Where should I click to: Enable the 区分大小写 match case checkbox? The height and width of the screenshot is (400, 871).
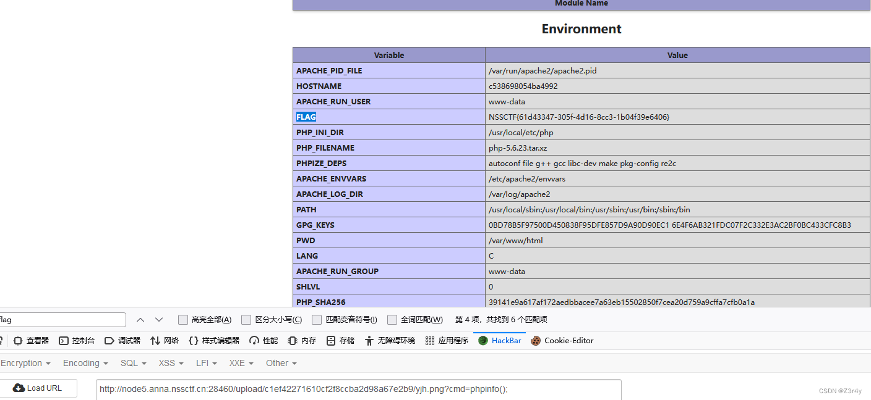point(247,319)
